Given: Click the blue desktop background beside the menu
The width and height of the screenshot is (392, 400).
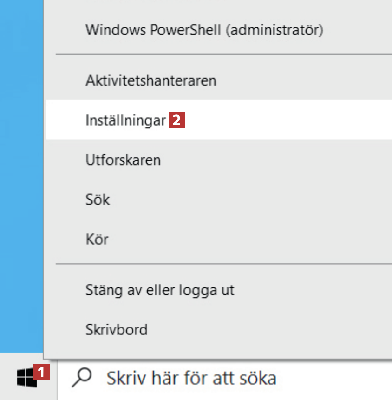Looking at the screenshot, I should point(21,186).
